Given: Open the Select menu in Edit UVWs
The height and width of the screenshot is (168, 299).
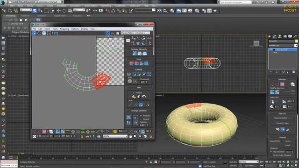Looking at the screenshot, I should (47, 29).
